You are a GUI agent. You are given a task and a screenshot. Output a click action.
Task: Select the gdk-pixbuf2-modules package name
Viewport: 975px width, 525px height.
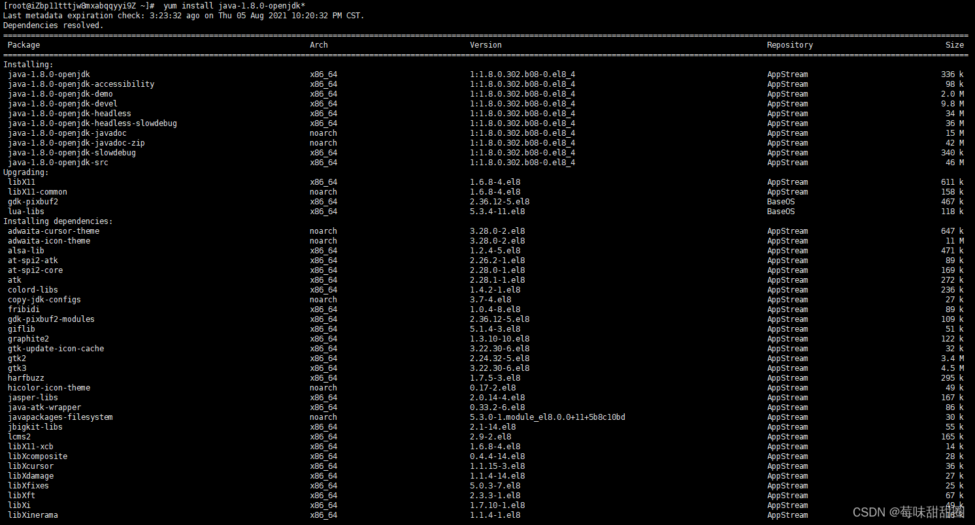point(51,319)
